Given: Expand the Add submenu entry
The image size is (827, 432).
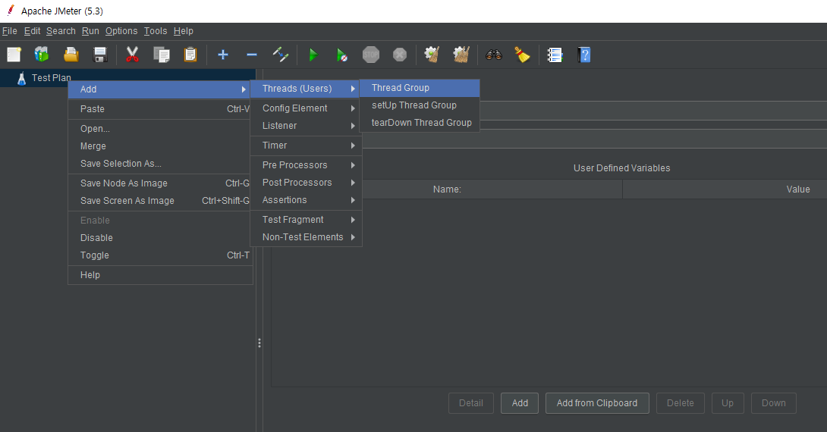Looking at the screenshot, I should pyautogui.click(x=160, y=89).
